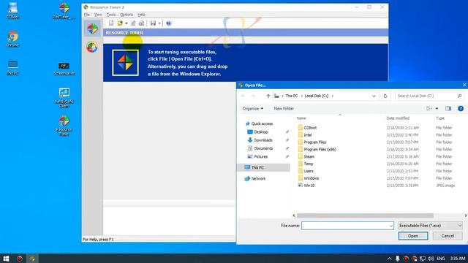Click Local Disk (C:) in the breadcrumb
The height and width of the screenshot is (263, 468).
(317, 96)
